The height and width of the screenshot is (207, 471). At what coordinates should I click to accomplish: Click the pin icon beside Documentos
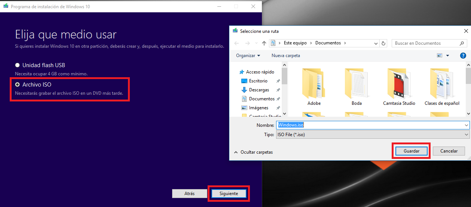click(278, 99)
